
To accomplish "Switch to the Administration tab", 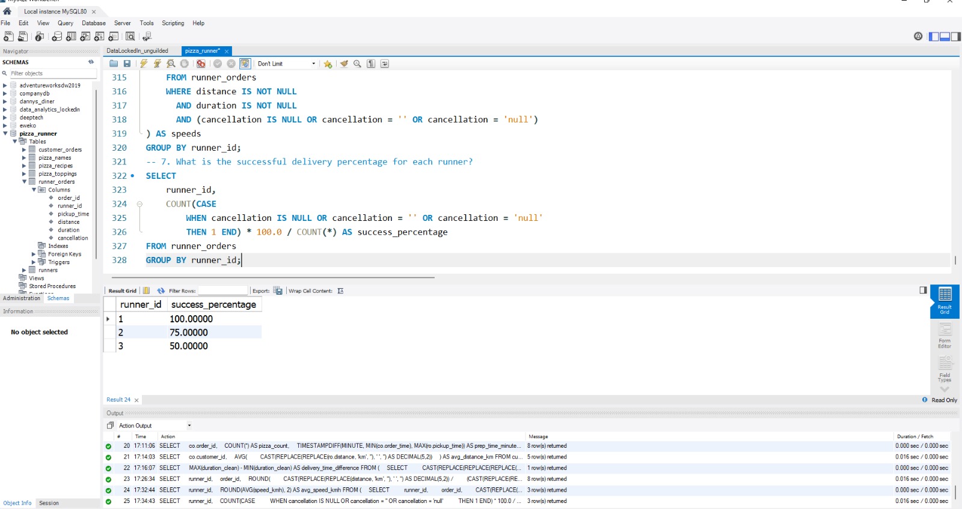I will point(22,298).
